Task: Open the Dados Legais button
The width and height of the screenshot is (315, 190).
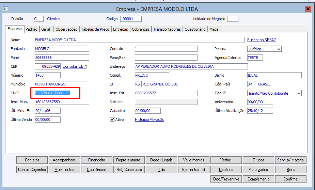Action: pyautogui.click(x=161, y=160)
